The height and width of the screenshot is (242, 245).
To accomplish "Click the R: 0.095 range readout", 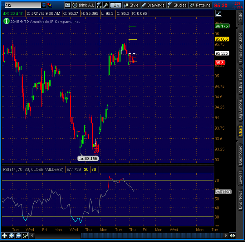I will [x=140, y=14].
